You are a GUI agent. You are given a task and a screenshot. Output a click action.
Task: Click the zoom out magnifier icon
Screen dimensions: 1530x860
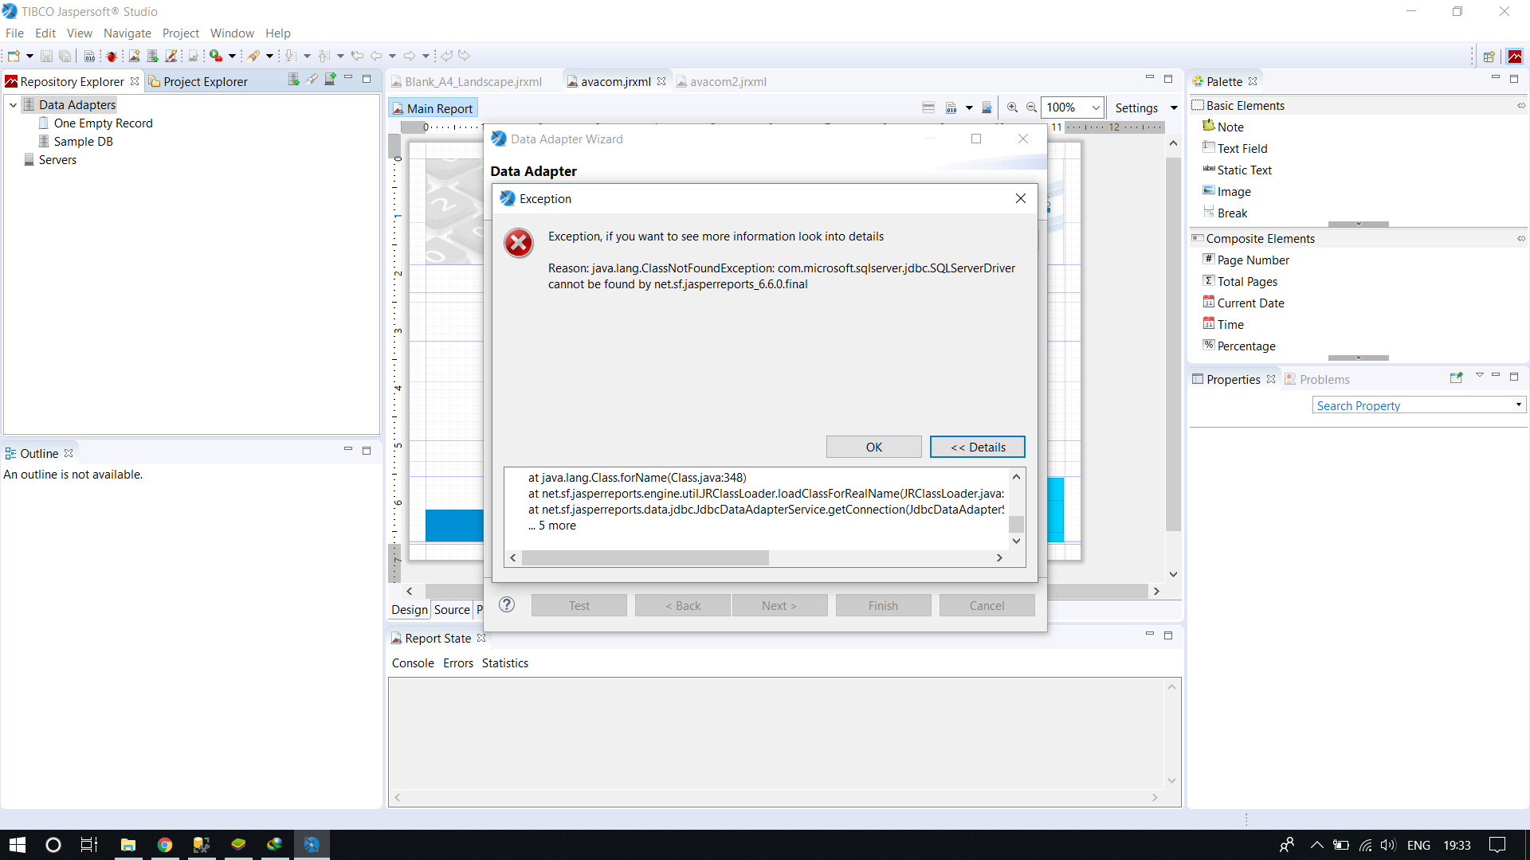[x=1031, y=107]
